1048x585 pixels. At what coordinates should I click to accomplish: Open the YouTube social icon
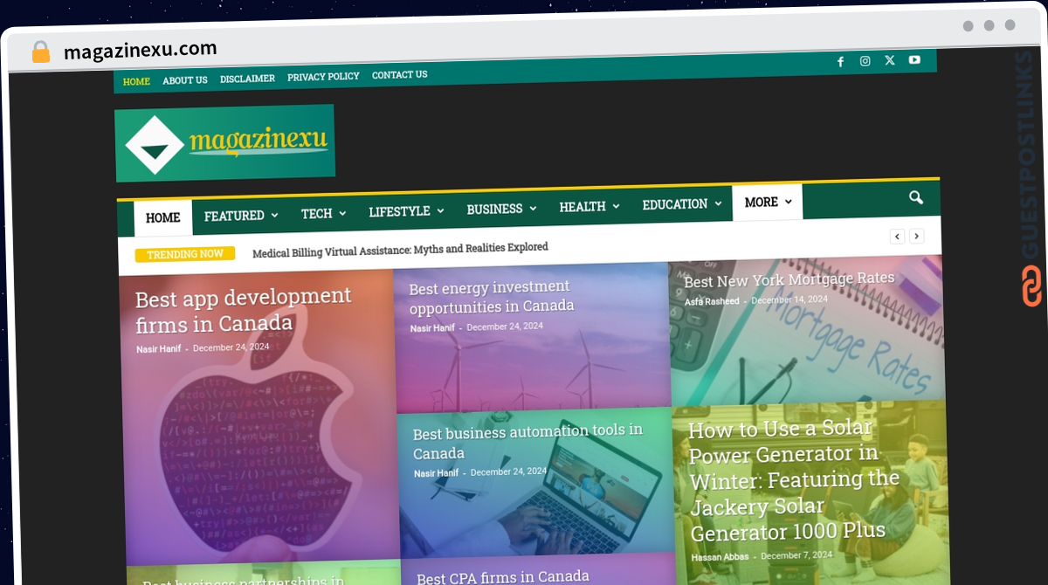914,59
